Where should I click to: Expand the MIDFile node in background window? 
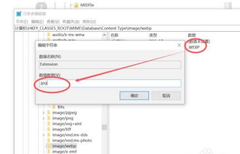click(71, 5)
